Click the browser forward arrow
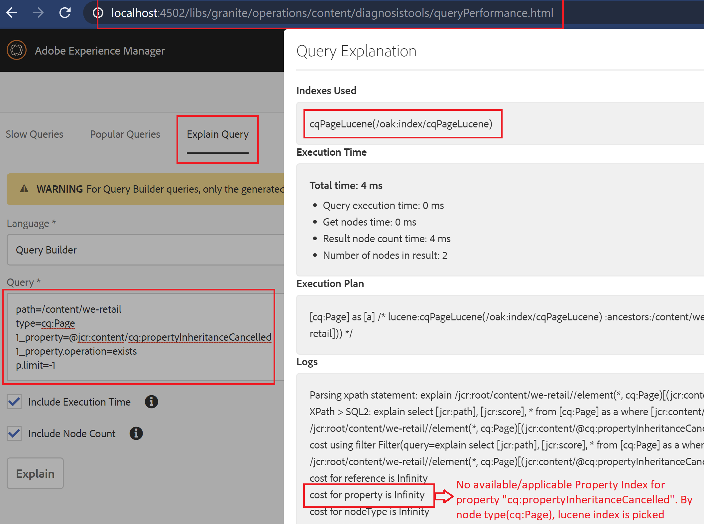 click(x=38, y=13)
